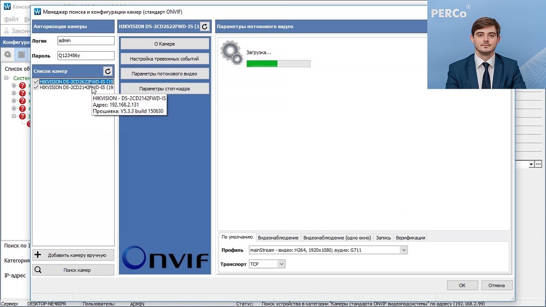Click the red question icon on the fifth tree row

(x=23, y=116)
